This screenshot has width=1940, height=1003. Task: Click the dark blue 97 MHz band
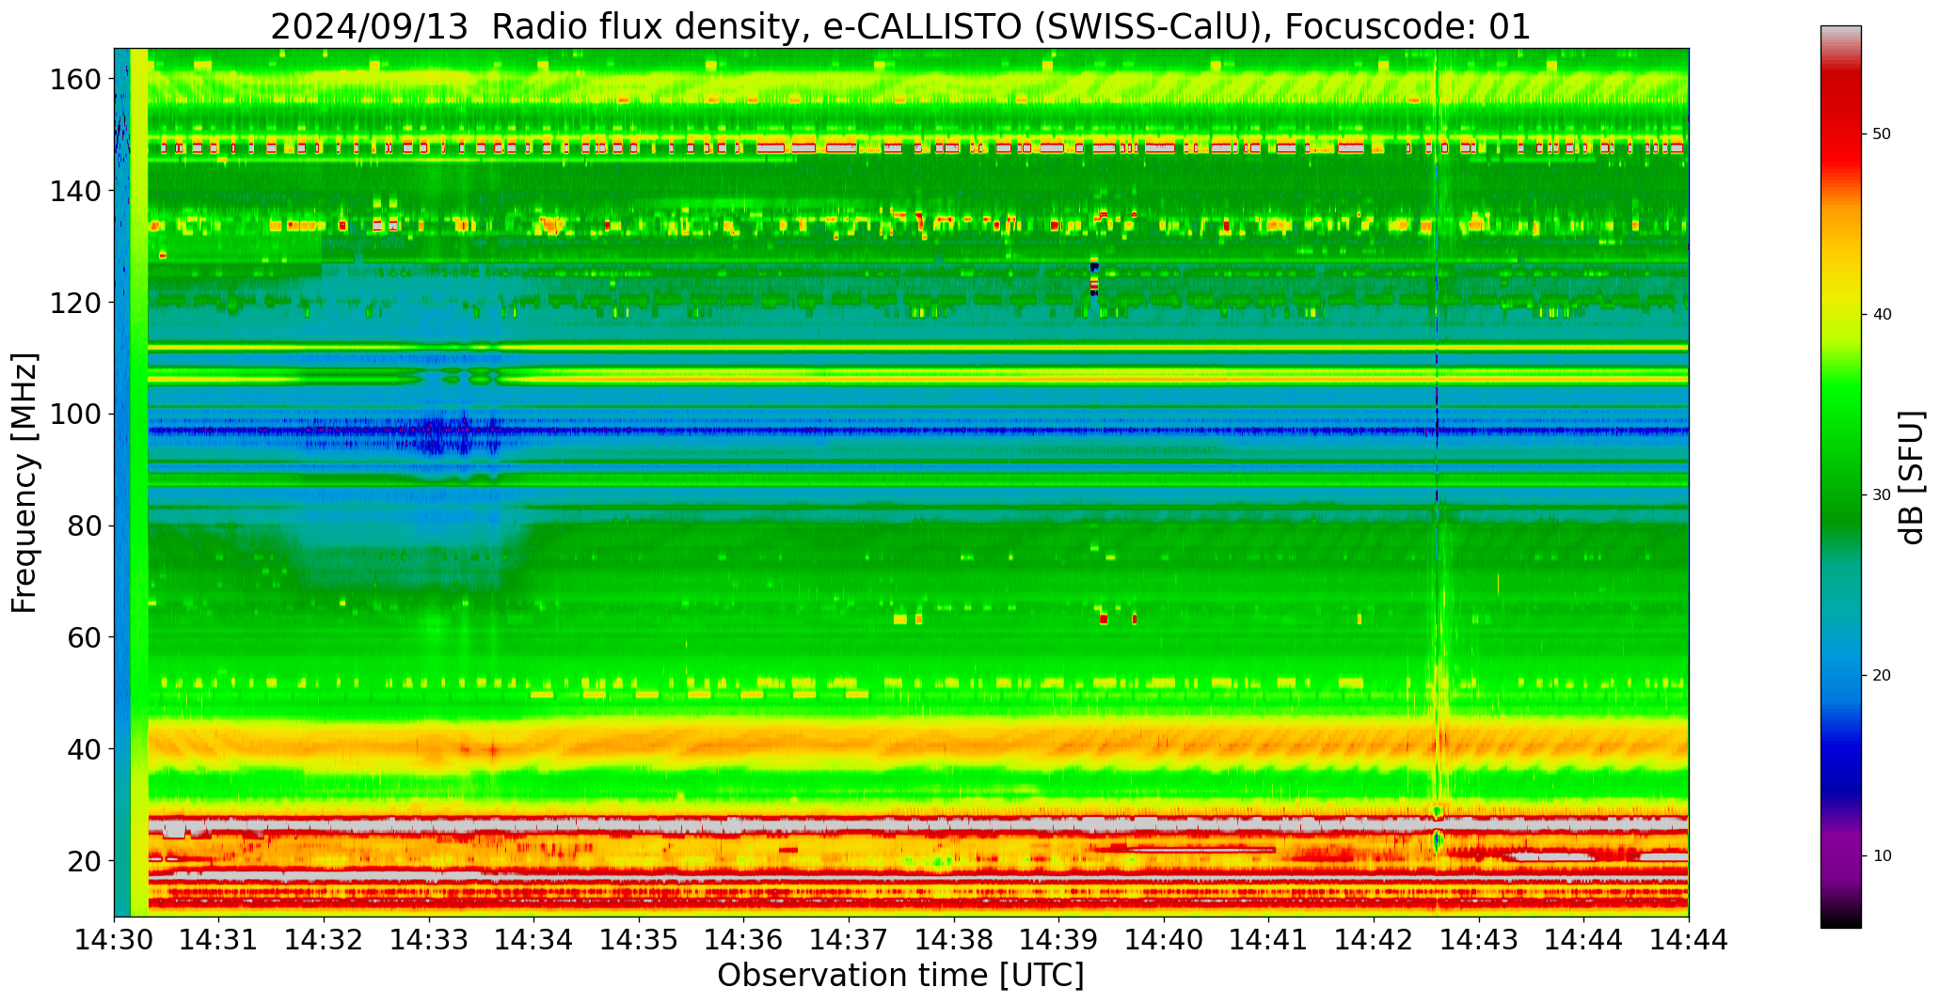pos(918,431)
